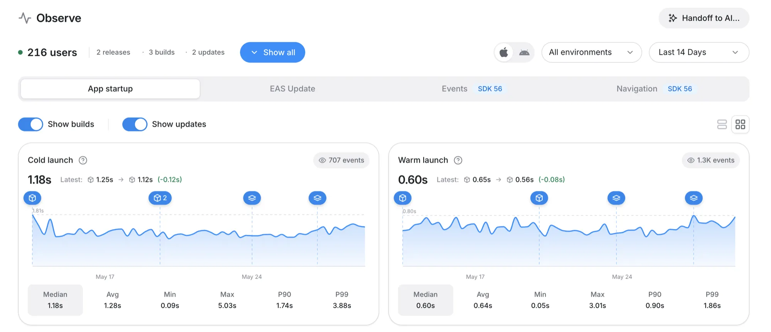This screenshot has width=771, height=332.
Task: Click the grouped 2 builds marker on Cold launch
Action: coord(160,198)
